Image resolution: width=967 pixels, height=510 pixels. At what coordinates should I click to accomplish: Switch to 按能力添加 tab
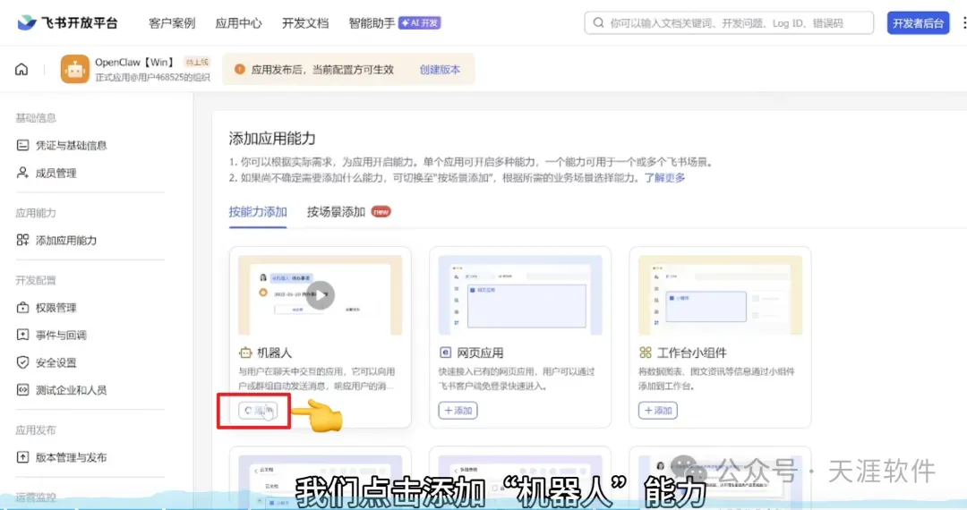258,212
